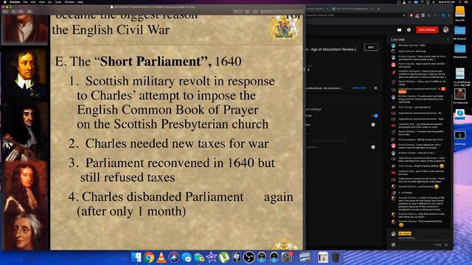The width and height of the screenshot is (472, 265).
Task: Select the Oliver Cromwell portrait thumbnail
Action: (24, 74)
